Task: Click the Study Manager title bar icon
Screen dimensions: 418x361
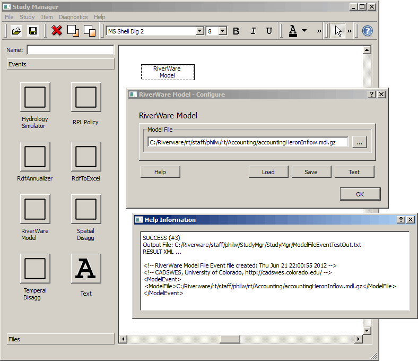Action: (7, 7)
